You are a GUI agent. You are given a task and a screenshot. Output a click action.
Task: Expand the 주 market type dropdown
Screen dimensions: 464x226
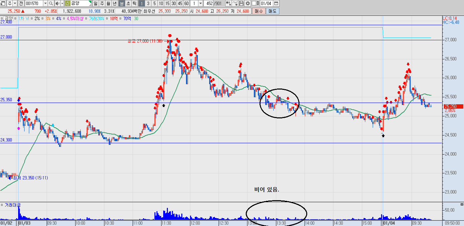point(15,3)
